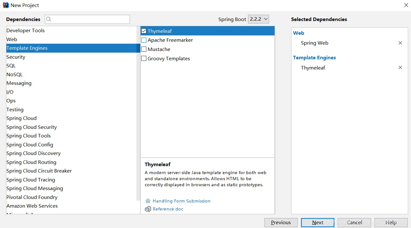
Task: Open the SQL category
Action: (x=72, y=66)
